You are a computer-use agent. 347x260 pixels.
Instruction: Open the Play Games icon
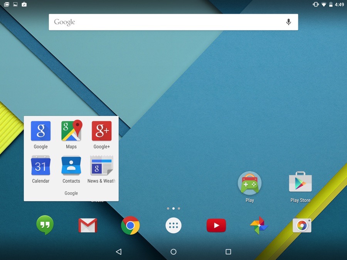pyautogui.click(x=249, y=183)
